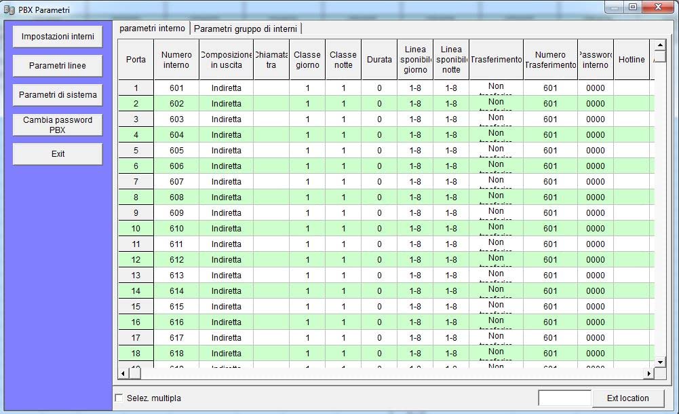Click Composizione in uscita cell for 603

226,119
